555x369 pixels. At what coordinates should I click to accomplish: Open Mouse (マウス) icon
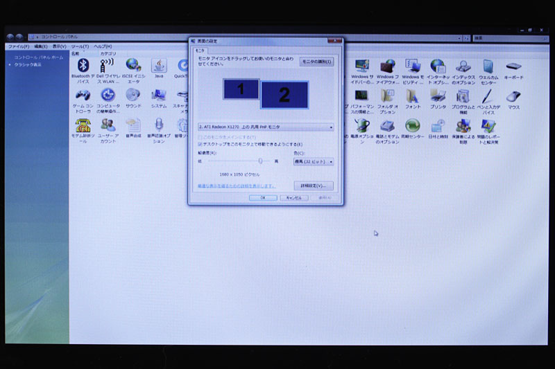pos(513,96)
